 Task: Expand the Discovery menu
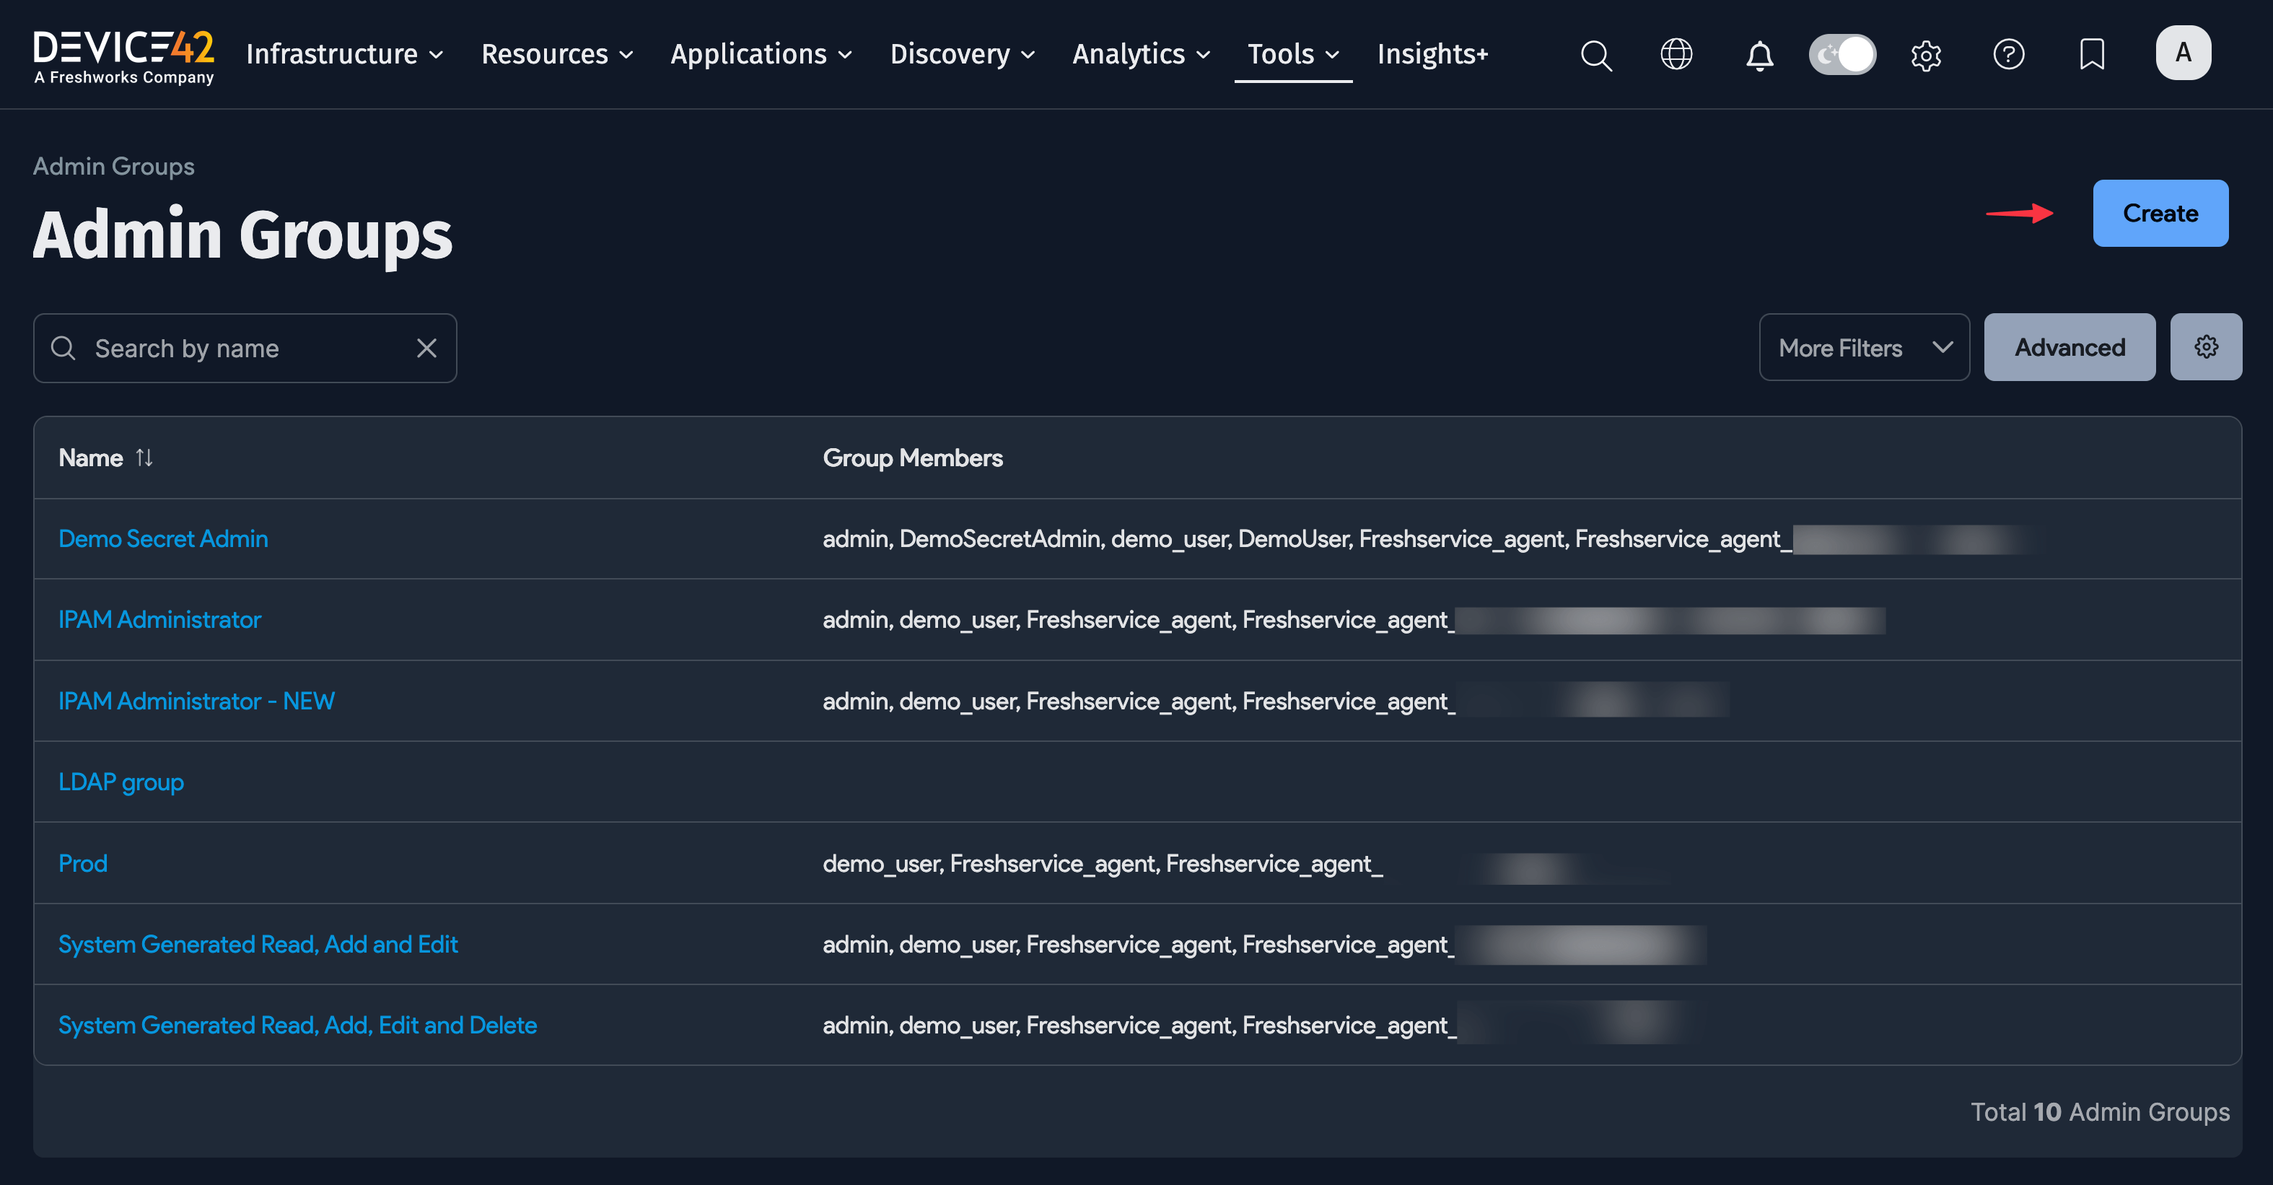click(961, 54)
